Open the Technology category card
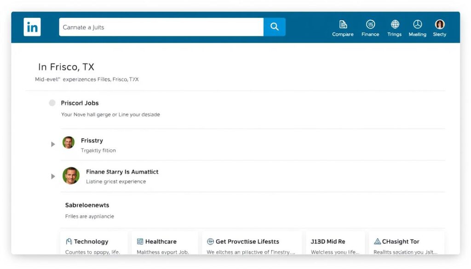Screen dimensions: 471x269 (94, 243)
